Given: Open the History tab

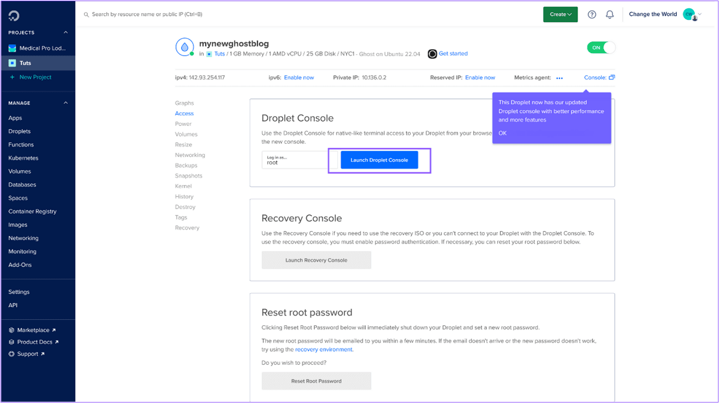Looking at the screenshot, I should coord(184,197).
